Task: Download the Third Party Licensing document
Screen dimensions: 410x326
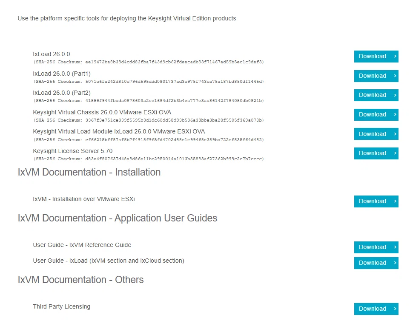Action: (x=376, y=309)
